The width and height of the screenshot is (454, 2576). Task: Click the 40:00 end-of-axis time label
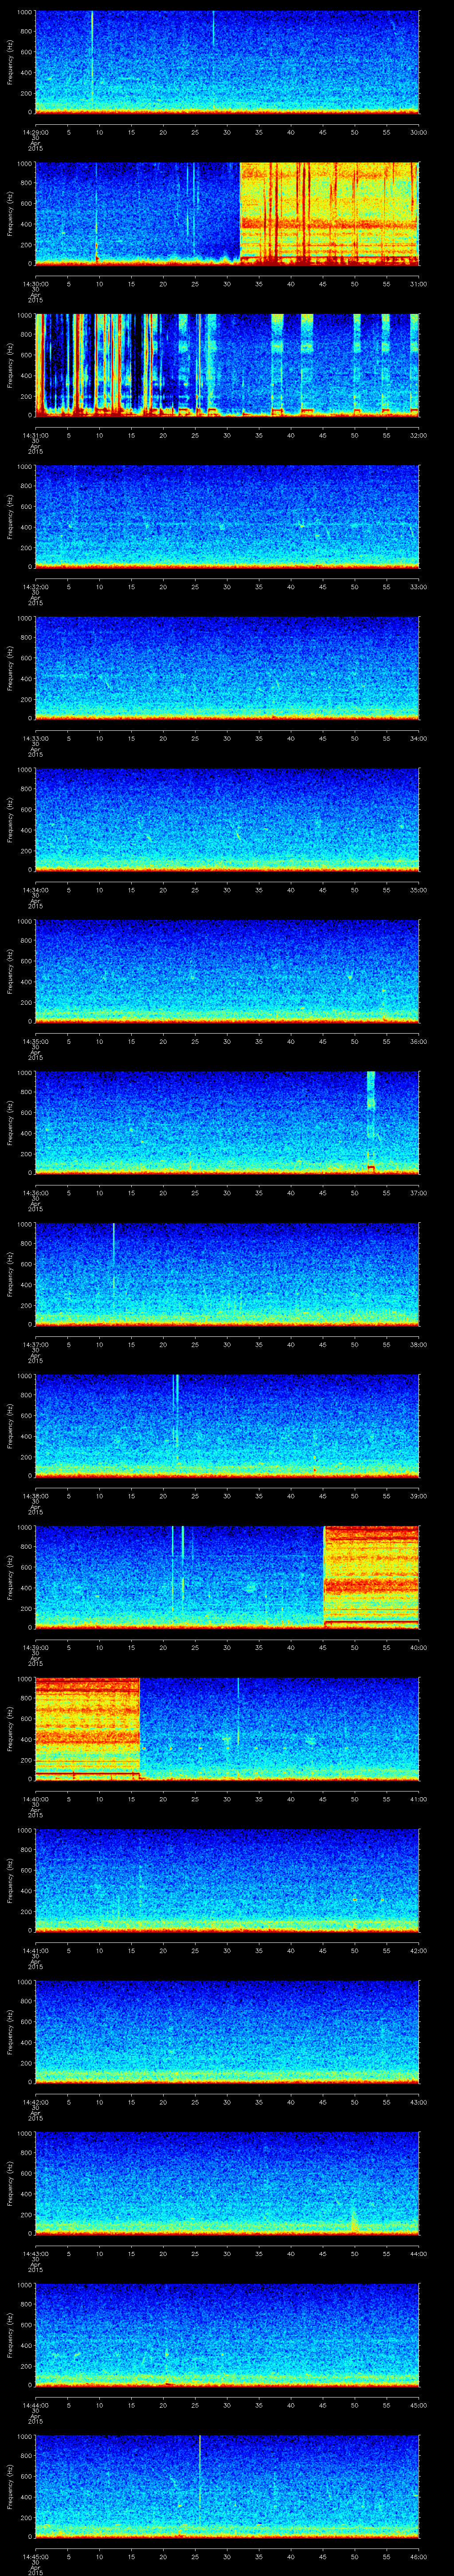[x=419, y=1647]
